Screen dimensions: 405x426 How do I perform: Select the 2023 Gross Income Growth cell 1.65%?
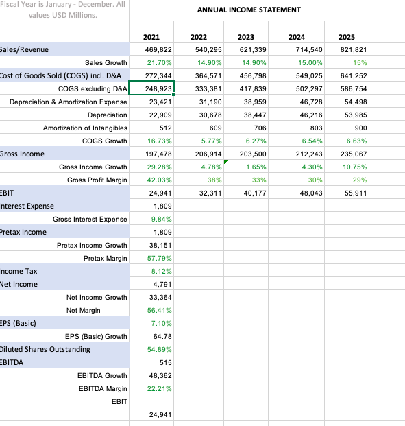point(246,167)
